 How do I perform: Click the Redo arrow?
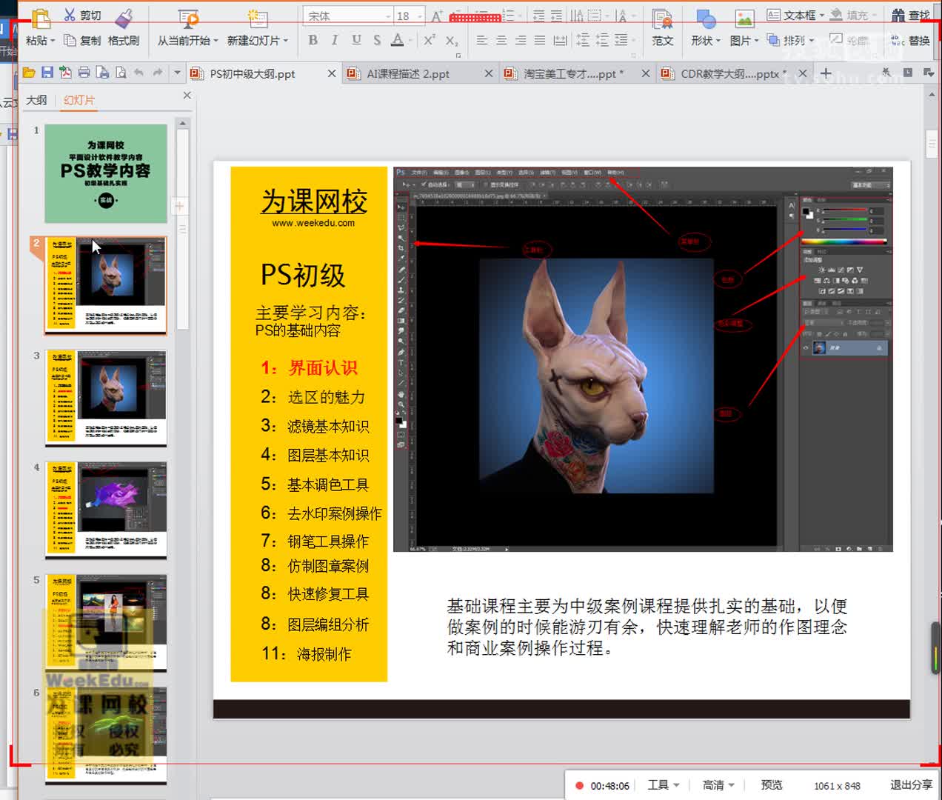click(x=157, y=73)
